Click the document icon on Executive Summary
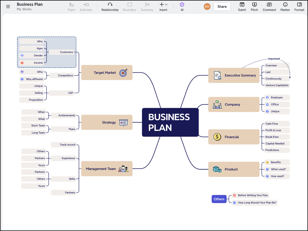The height and width of the screenshot is (231, 308). [x=218, y=75]
